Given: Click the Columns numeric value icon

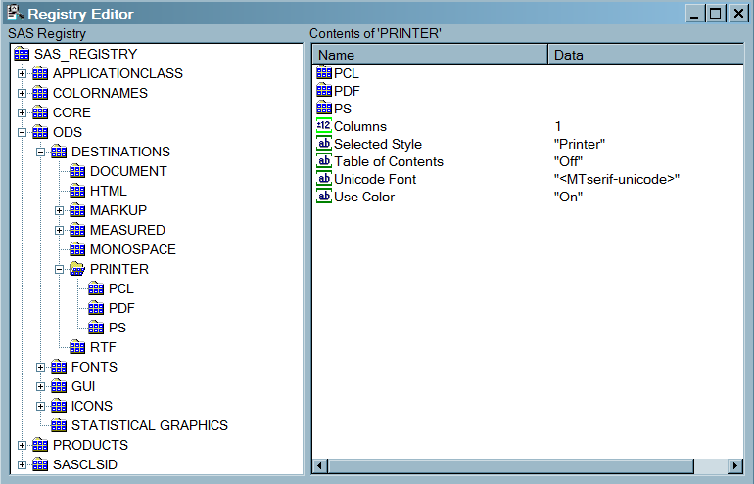Looking at the screenshot, I should tap(324, 126).
